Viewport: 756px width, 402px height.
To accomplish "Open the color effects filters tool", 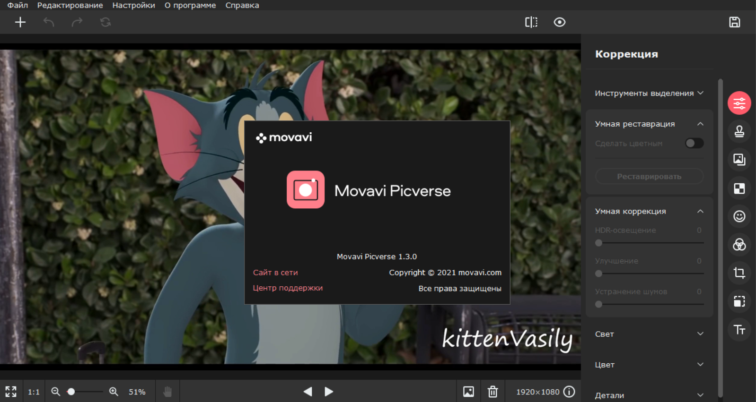I will [739, 245].
